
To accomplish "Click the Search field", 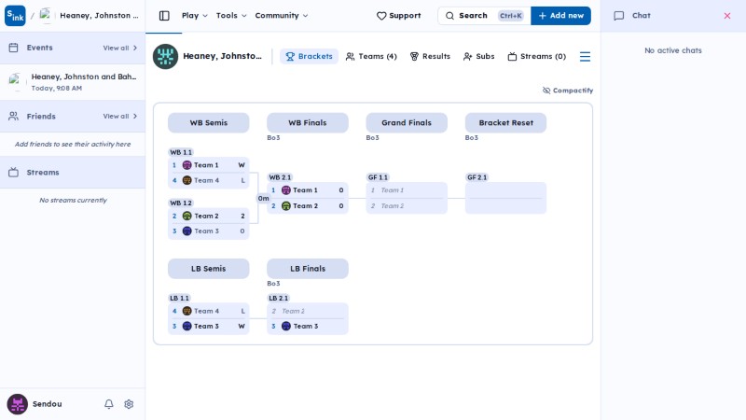I will (484, 16).
